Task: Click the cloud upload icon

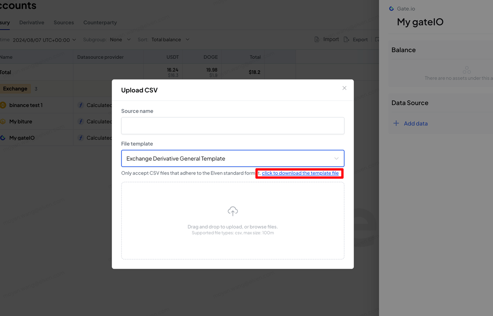Action: click(233, 211)
